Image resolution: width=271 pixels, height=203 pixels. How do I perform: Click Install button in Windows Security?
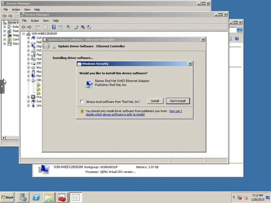[155, 101]
